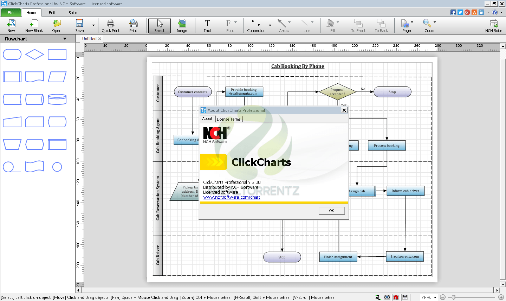Click the New flowchart toolbar icon
Screen dimensions: 506x301
click(x=11, y=26)
